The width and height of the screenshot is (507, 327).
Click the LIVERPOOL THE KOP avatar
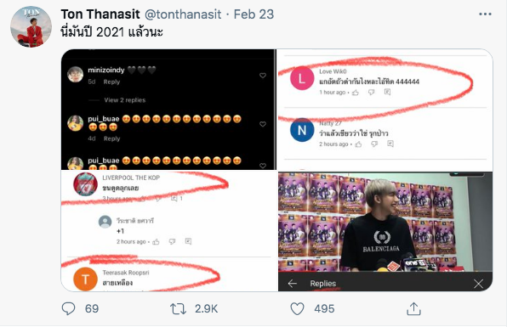tap(85, 184)
